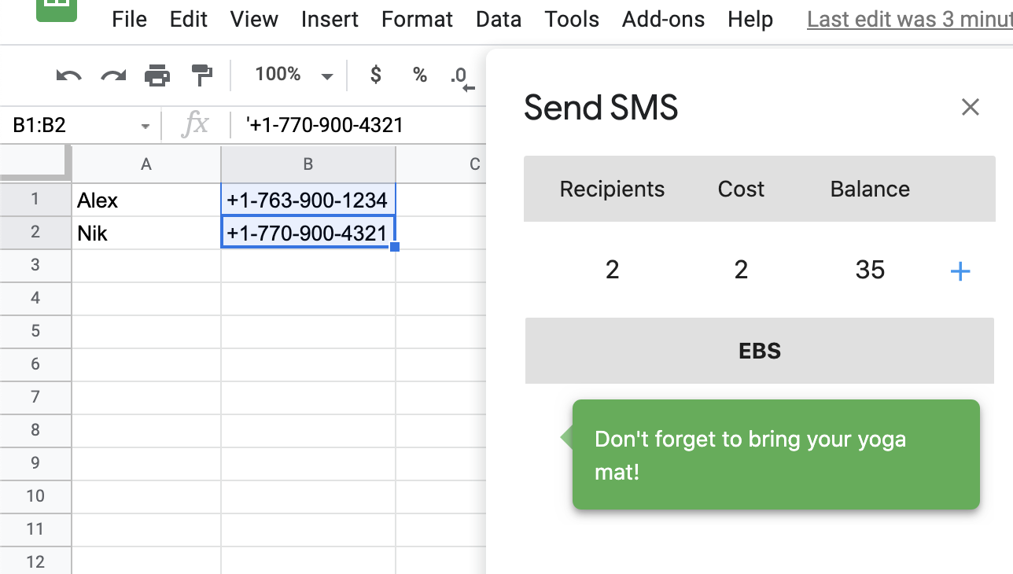1013x574 pixels.
Task: Open the Print icon
Action: point(157,75)
